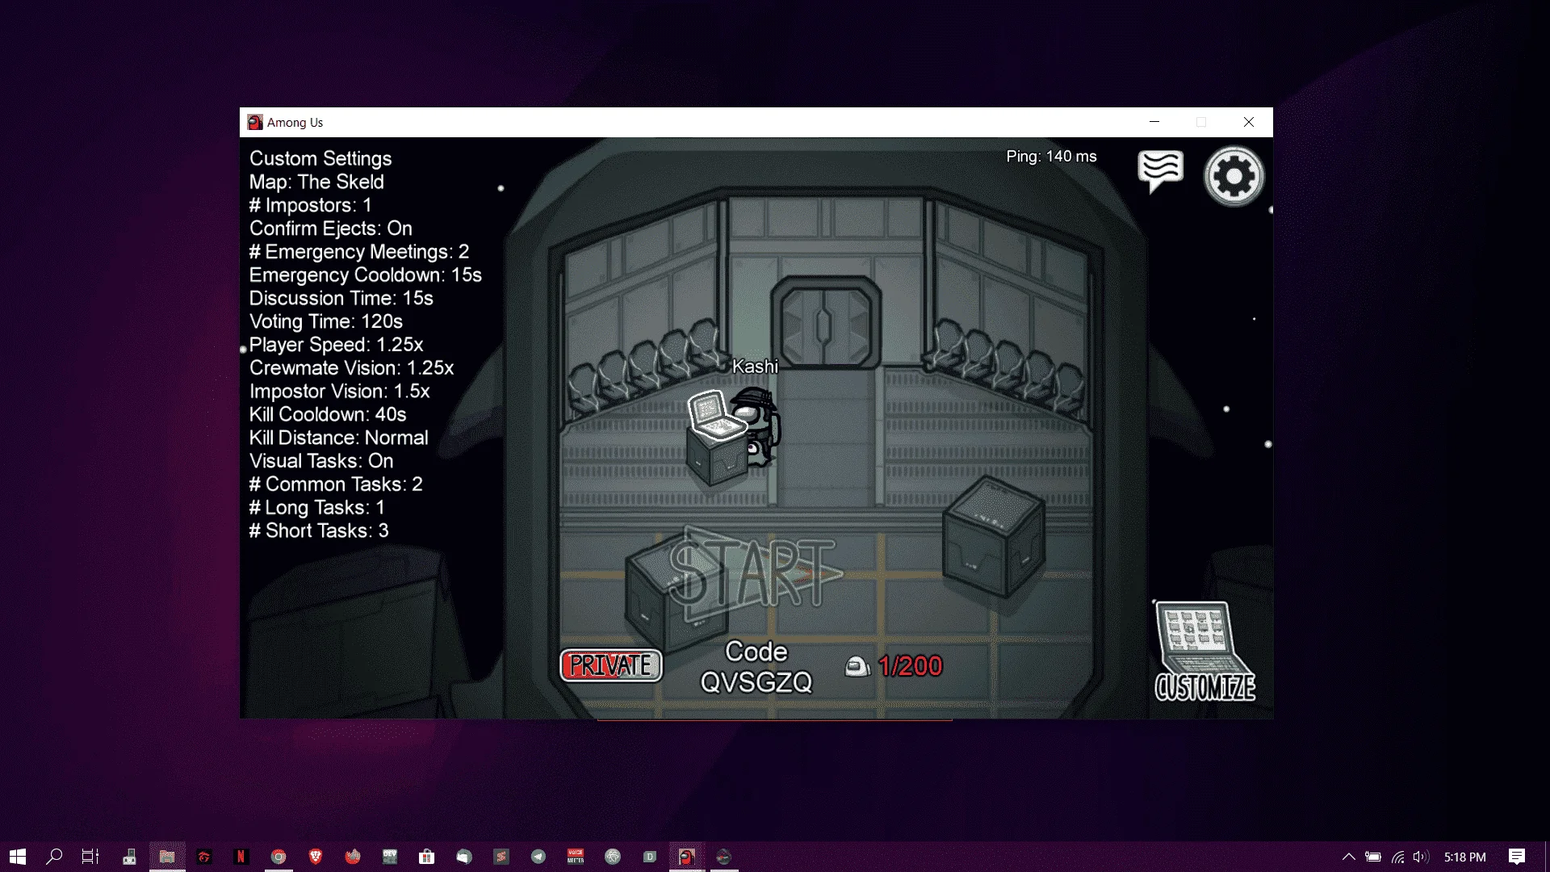1550x872 pixels.
Task: Click the Visual Tasks: On line
Action: (x=321, y=462)
